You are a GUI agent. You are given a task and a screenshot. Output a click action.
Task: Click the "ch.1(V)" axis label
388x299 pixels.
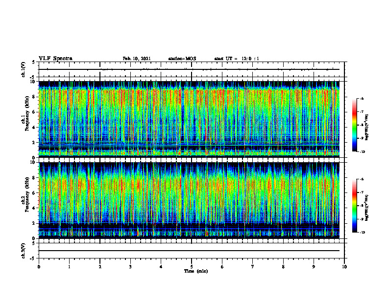(24, 69)
